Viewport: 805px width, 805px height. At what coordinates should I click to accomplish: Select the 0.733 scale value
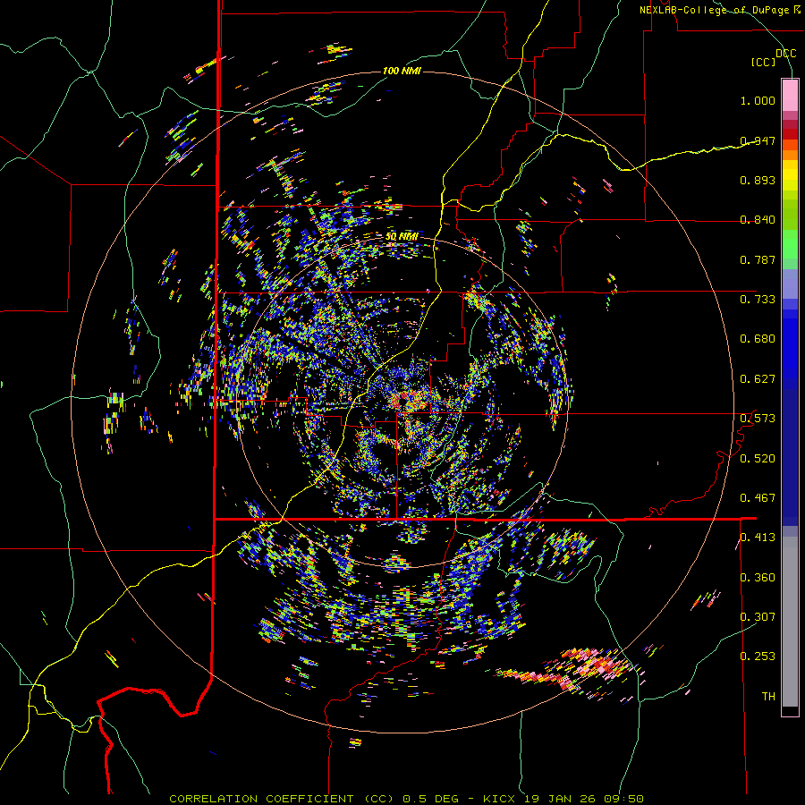point(758,300)
